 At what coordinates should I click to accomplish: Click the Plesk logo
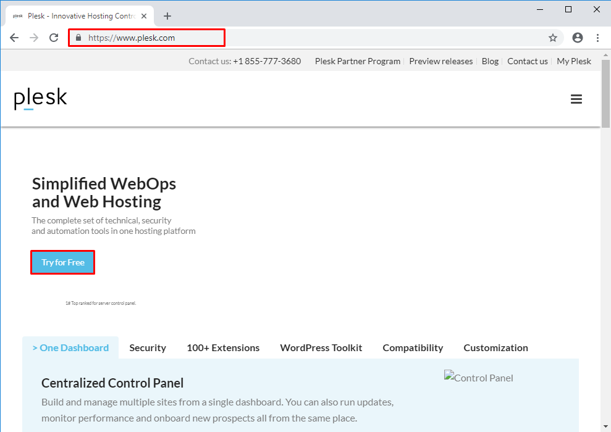point(40,98)
